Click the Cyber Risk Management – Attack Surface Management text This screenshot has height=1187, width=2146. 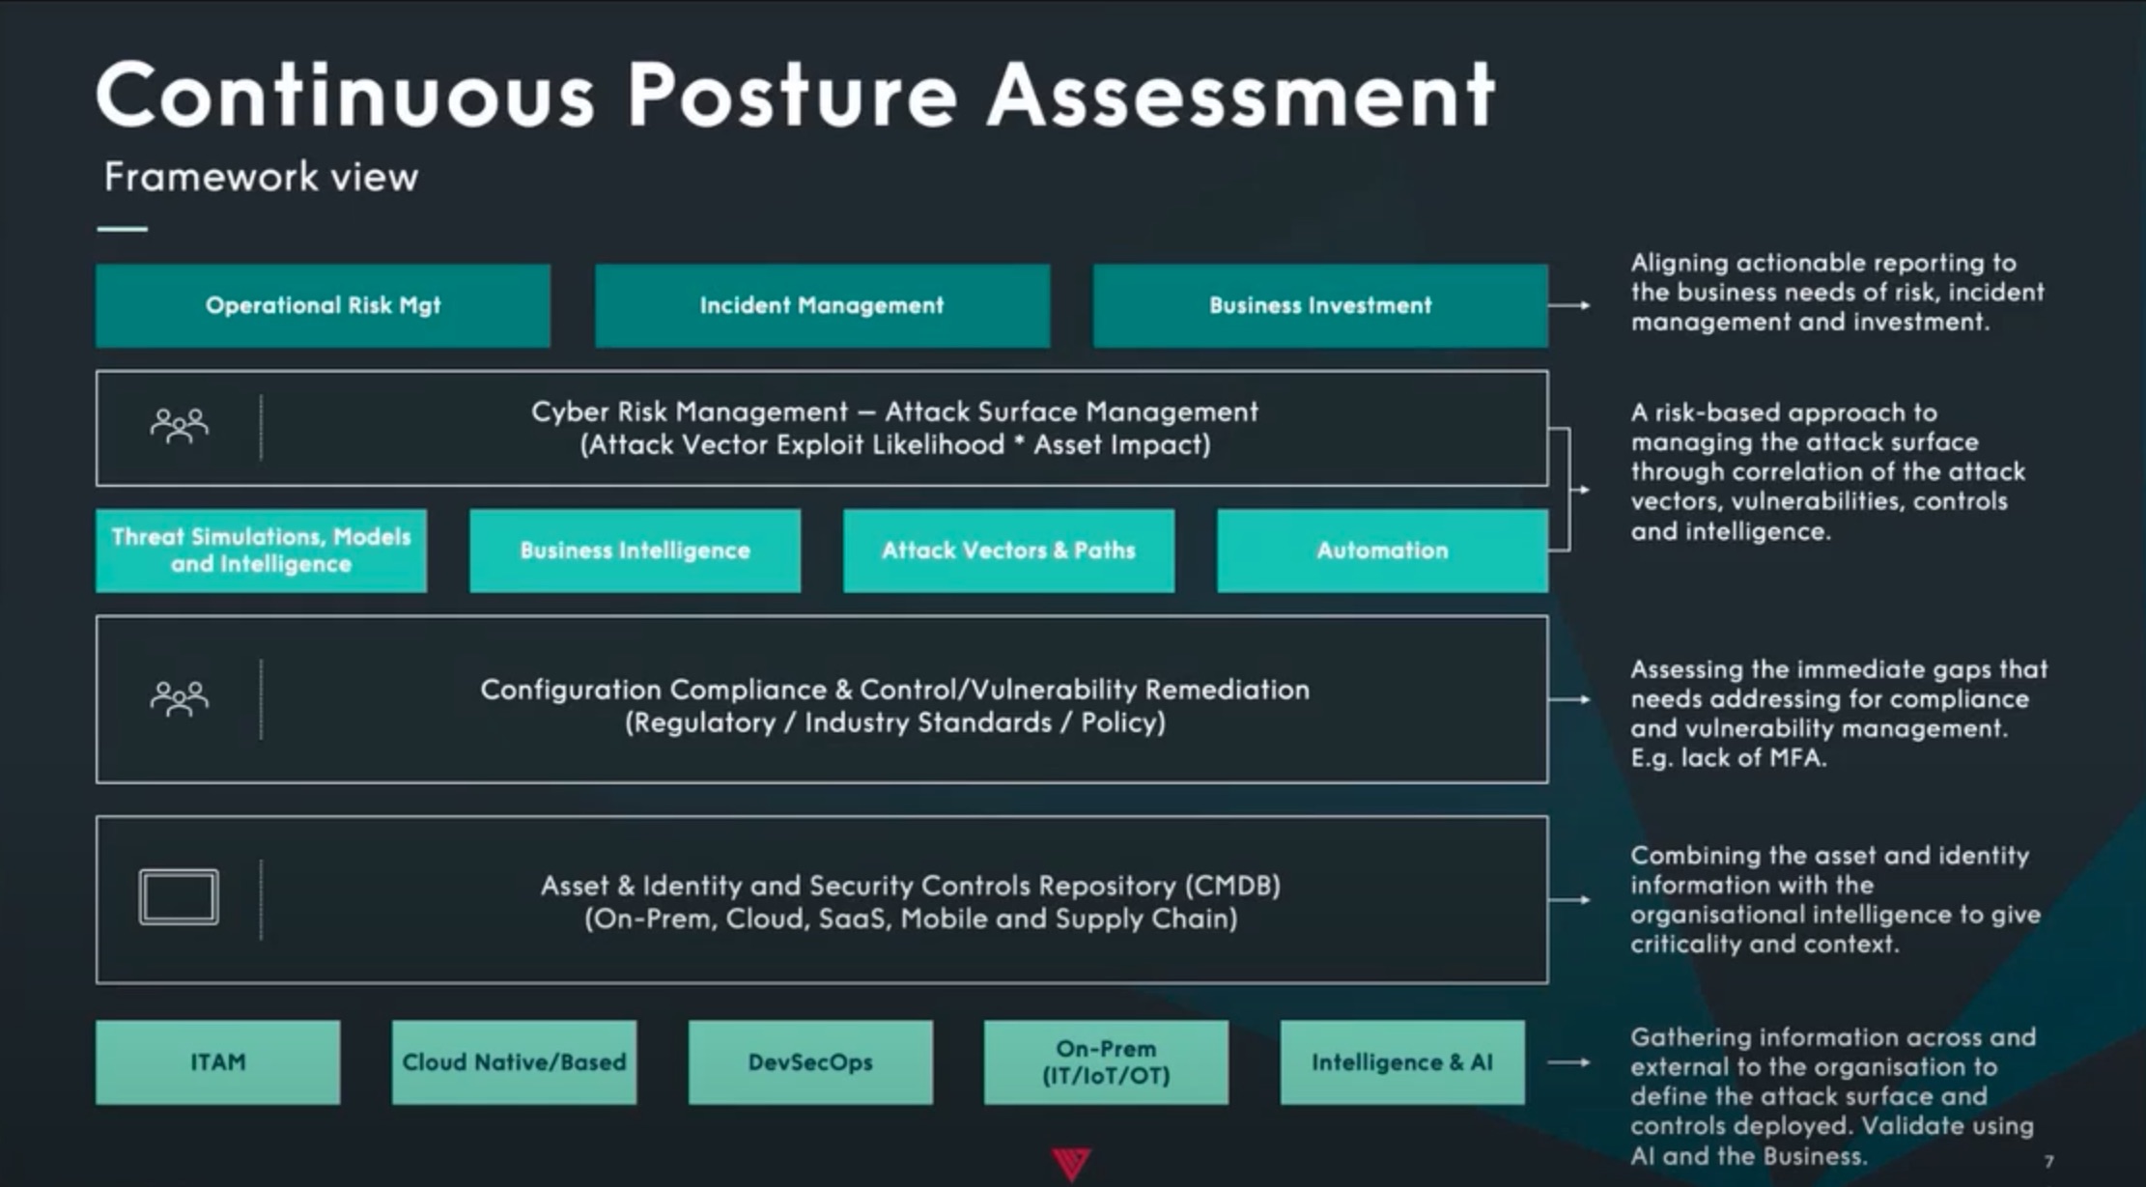click(x=894, y=412)
